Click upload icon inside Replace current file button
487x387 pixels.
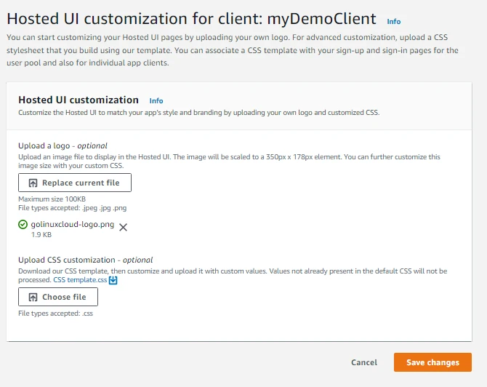[x=33, y=183]
